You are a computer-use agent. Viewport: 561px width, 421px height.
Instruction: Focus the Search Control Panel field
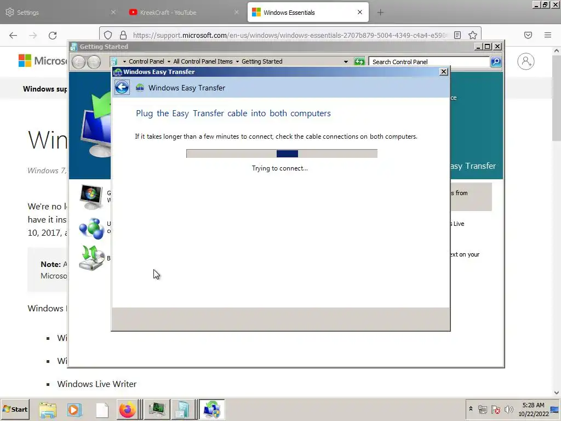pos(428,61)
